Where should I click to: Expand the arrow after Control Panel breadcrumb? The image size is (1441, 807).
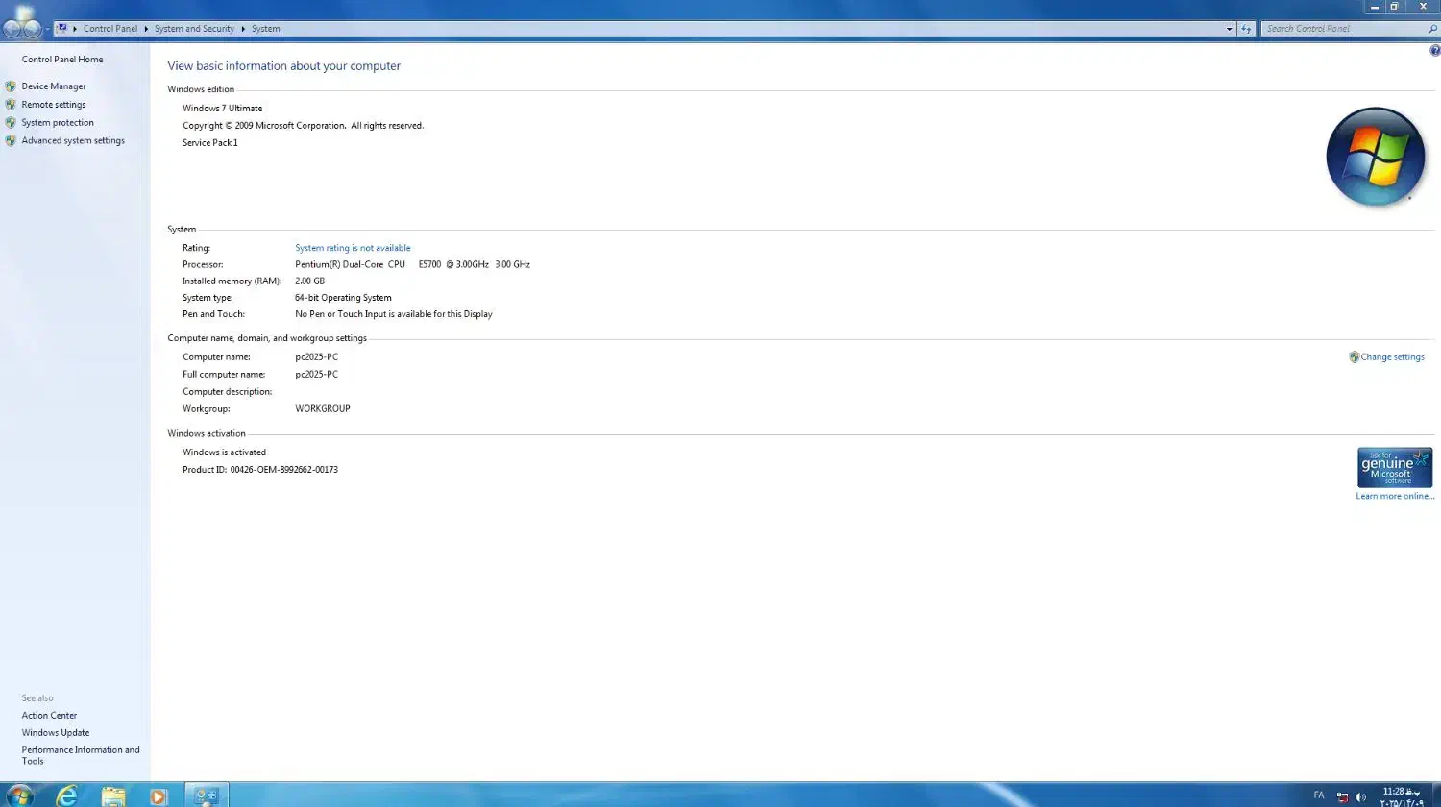point(146,29)
